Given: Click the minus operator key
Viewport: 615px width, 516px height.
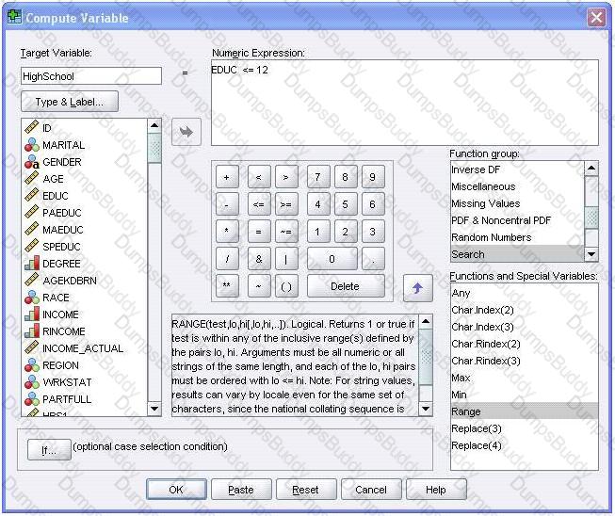Looking at the screenshot, I should pyautogui.click(x=227, y=204).
